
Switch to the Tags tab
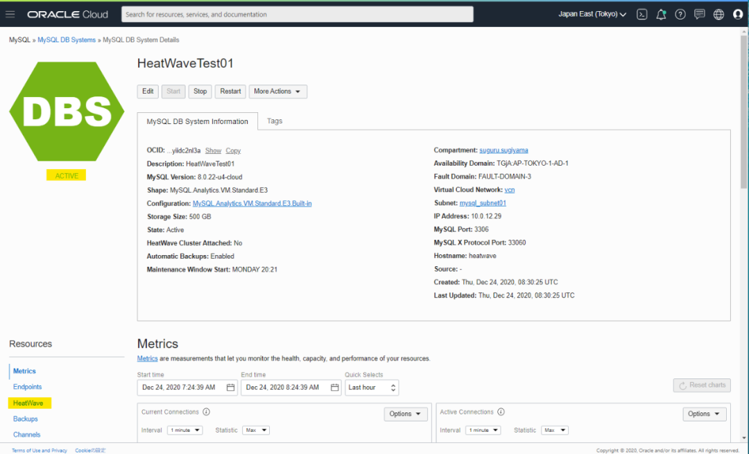(275, 121)
